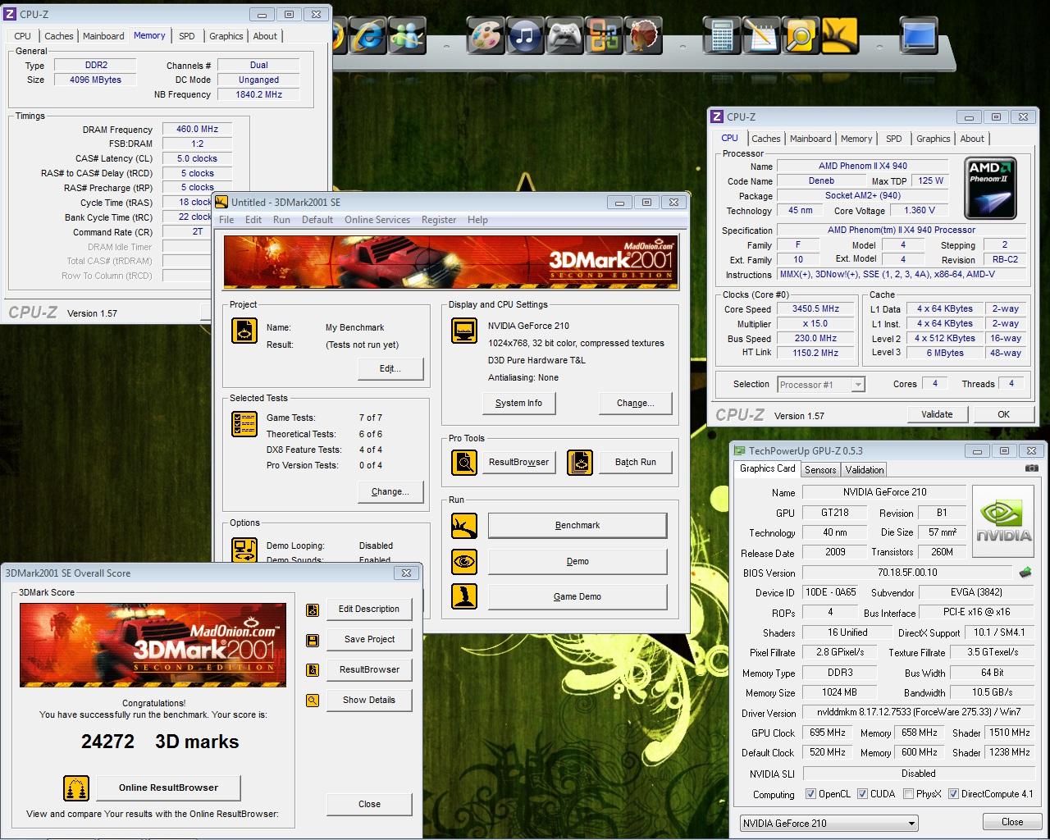1050x840 pixels.
Task: Click the Game Demo joystick icon
Action: coord(464,596)
